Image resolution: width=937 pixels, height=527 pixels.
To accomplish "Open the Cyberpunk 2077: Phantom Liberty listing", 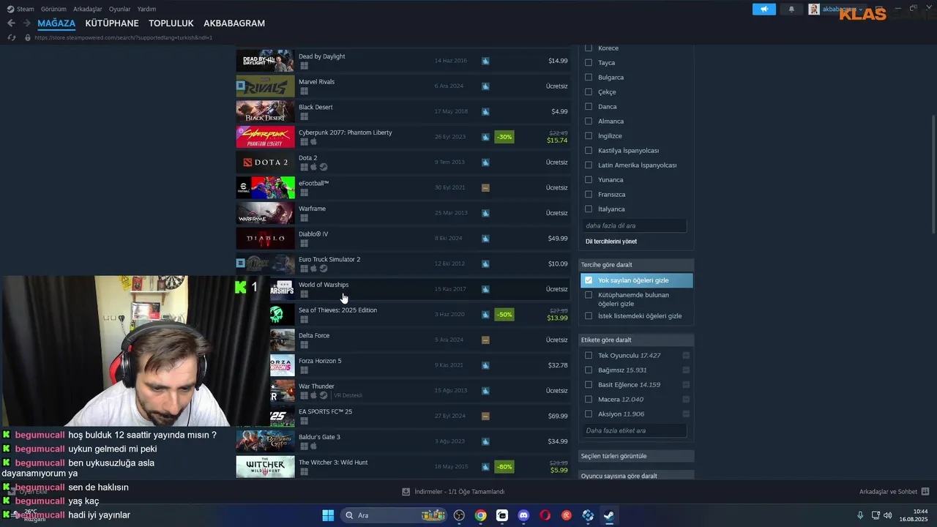I will pyautogui.click(x=403, y=137).
